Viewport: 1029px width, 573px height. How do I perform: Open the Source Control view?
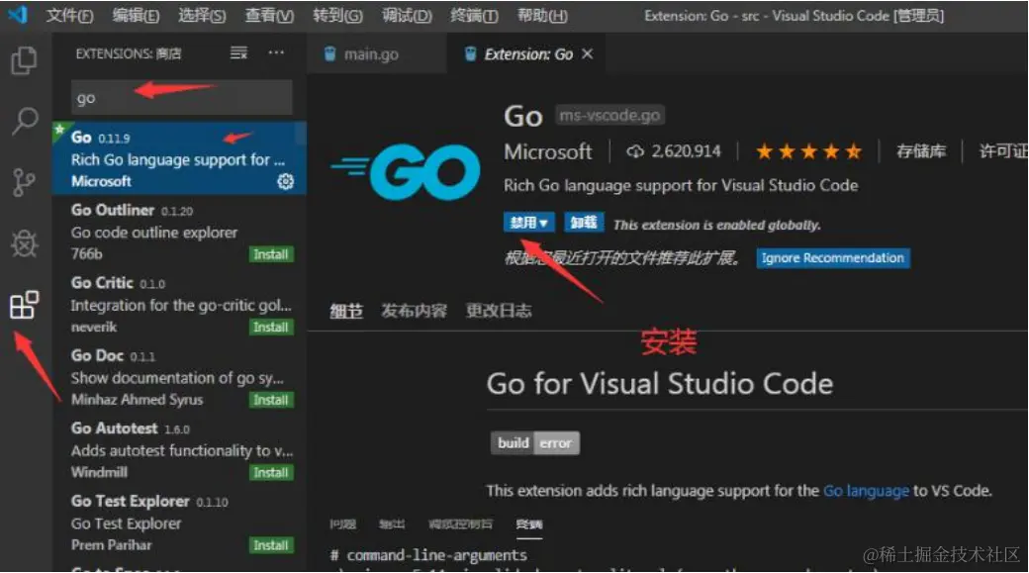25,182
